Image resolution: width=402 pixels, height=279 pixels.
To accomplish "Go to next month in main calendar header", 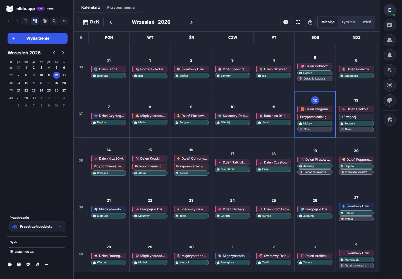I will point(191,22).
